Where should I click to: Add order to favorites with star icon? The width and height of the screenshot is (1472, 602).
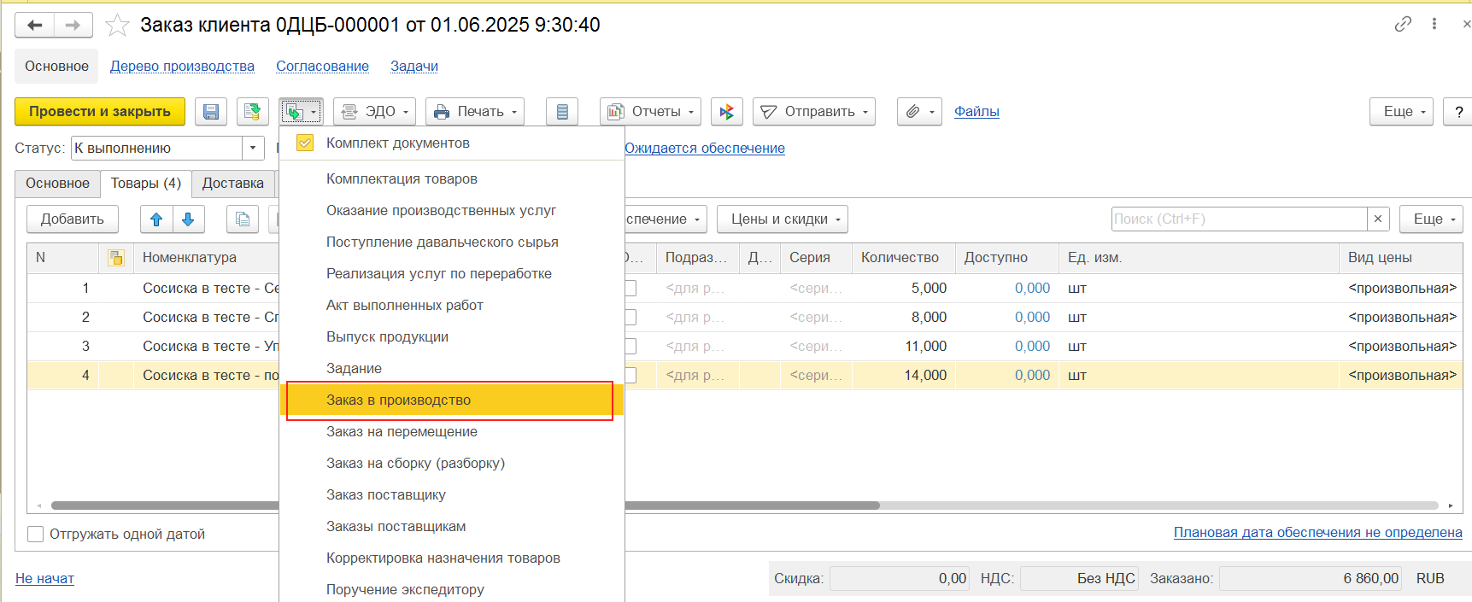pyautogui.click(x=117, y=26)
